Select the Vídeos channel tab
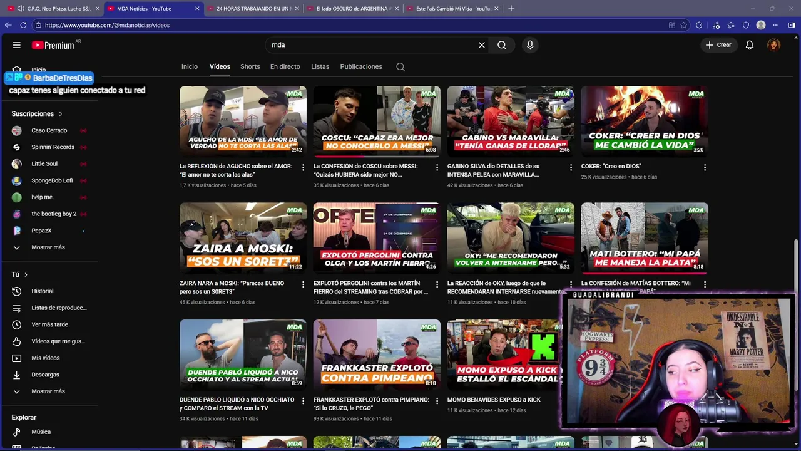The image size is (801, 451). click(x=220, y=66)
